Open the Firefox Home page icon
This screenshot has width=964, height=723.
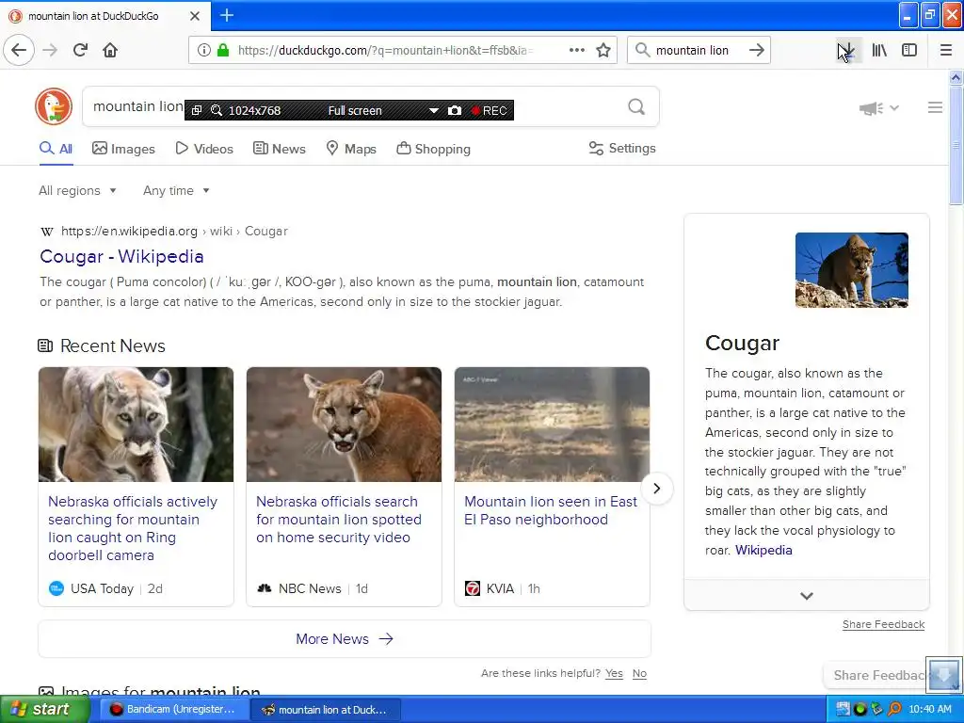(110, 50)
